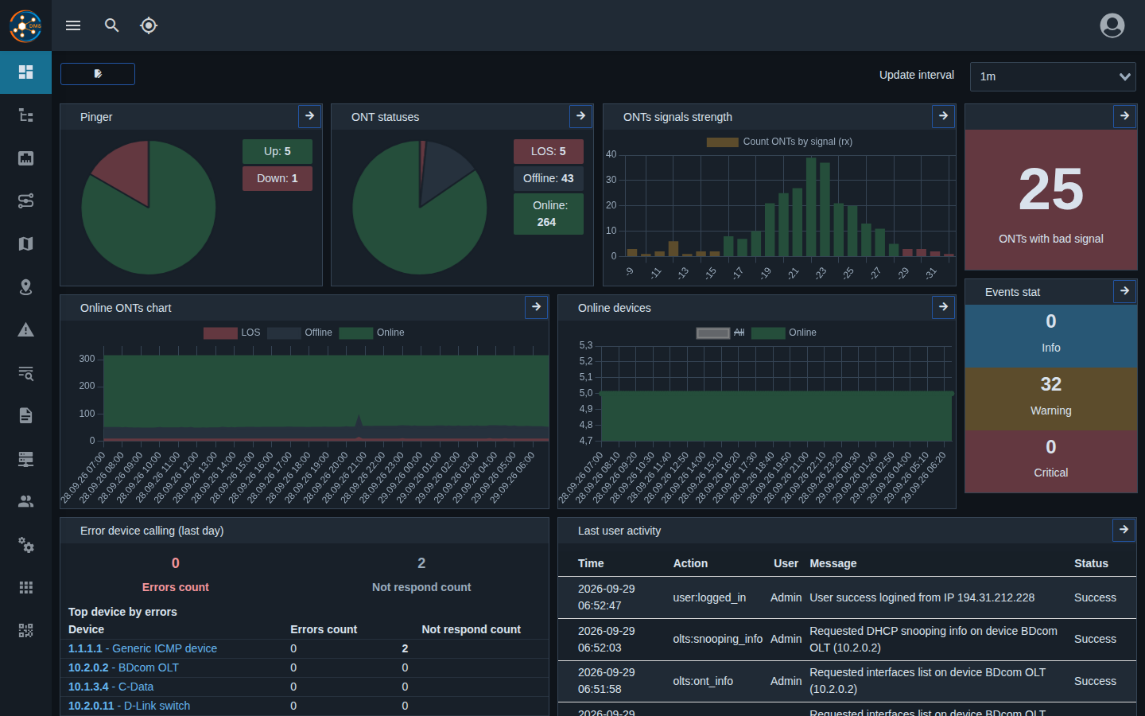Image resolution: width=1145 pixels, height=716 pixels.
Task: Click the 0 Info events tile
Action: click(1051, 336)
